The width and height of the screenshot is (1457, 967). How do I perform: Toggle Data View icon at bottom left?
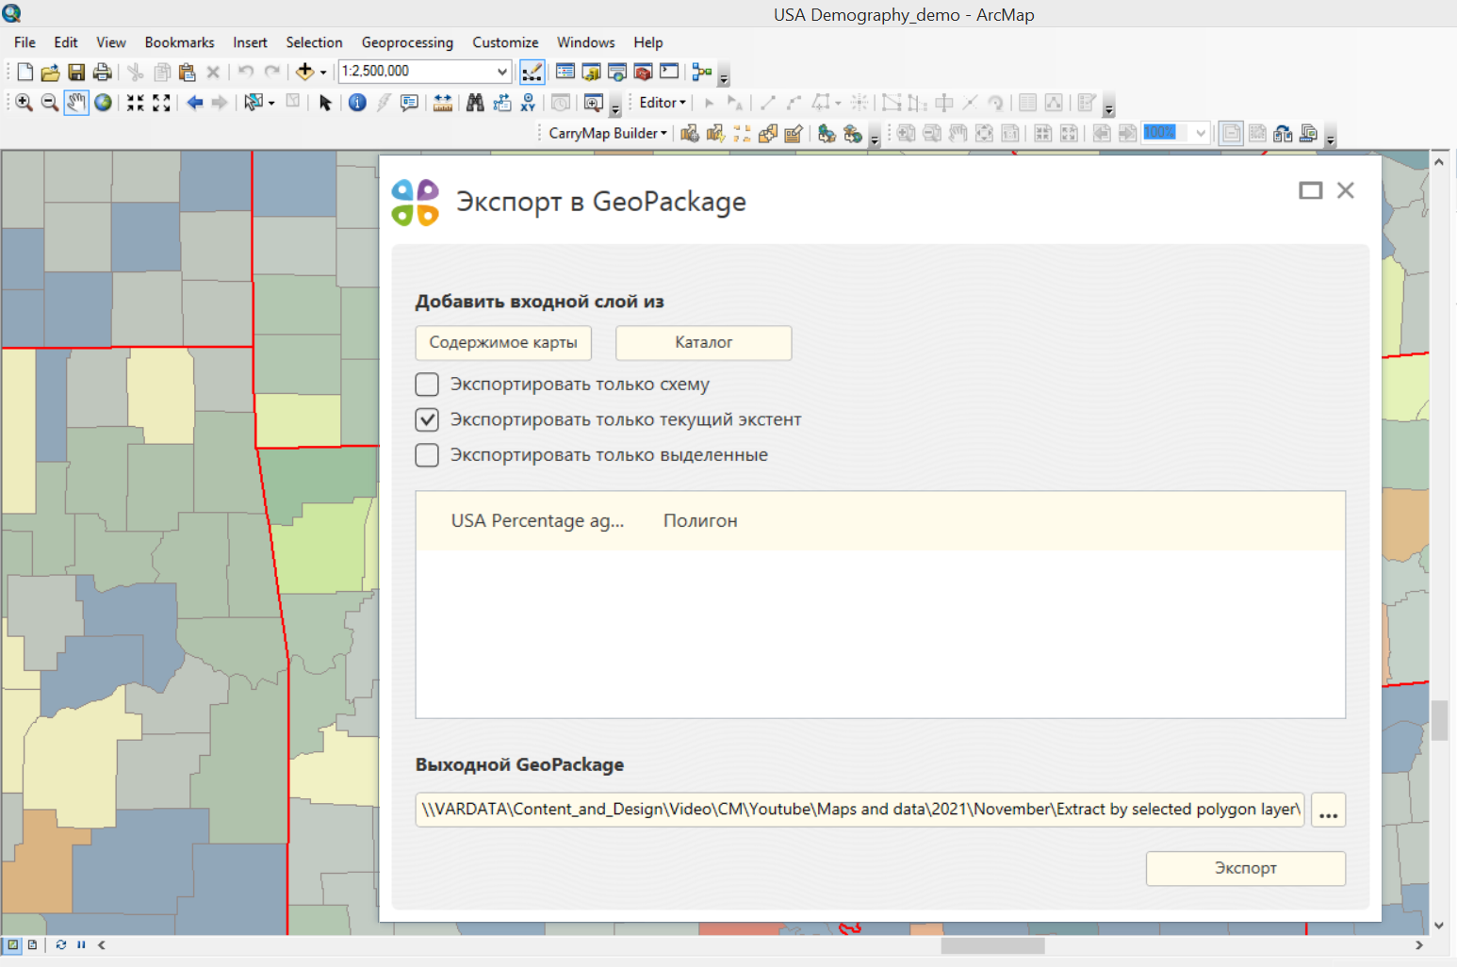[x=12, y=944]
